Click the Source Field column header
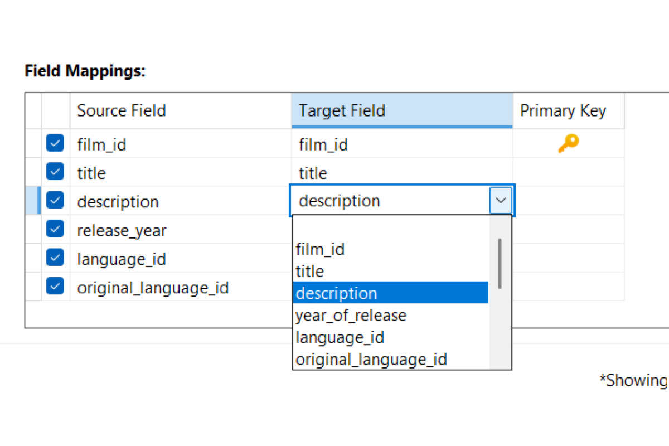The image size is (669, 446). click(x=181, y=110)
